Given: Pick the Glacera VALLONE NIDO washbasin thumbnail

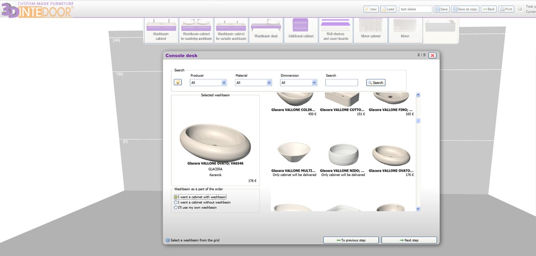Looking at the screenshot, I should (x=343, y=155).
